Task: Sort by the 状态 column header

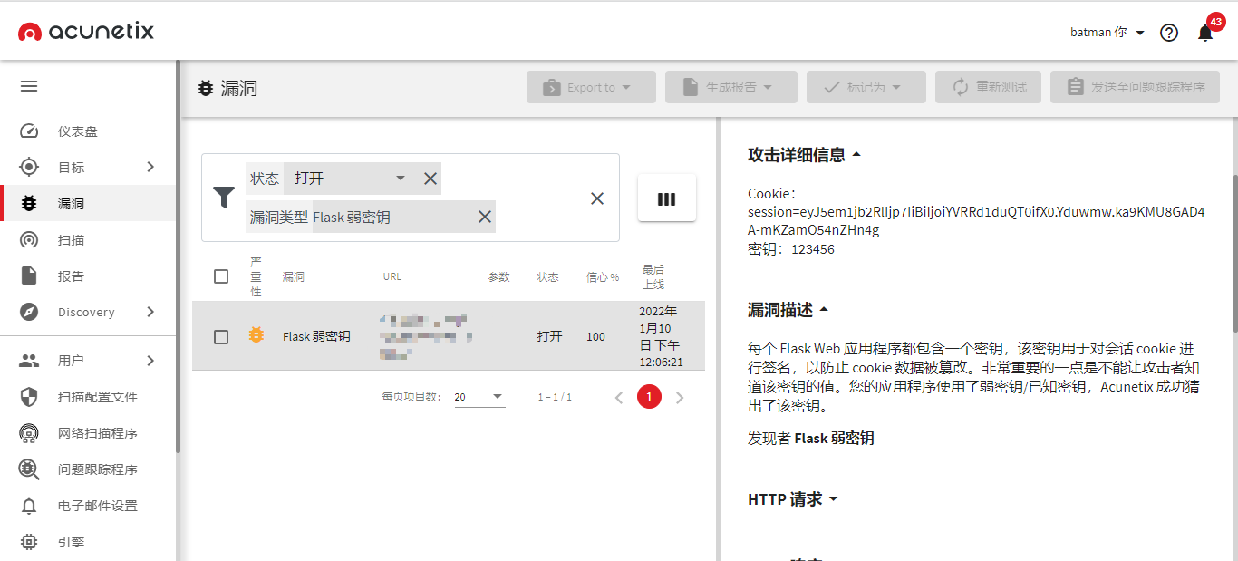Action: tap(548, 276)
